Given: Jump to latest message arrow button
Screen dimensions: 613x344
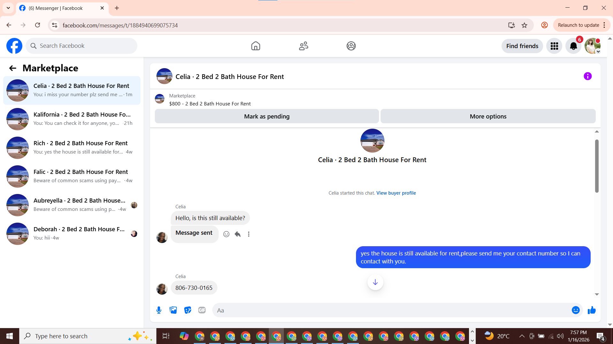Looking at the screenshot, I should point(375,282).
